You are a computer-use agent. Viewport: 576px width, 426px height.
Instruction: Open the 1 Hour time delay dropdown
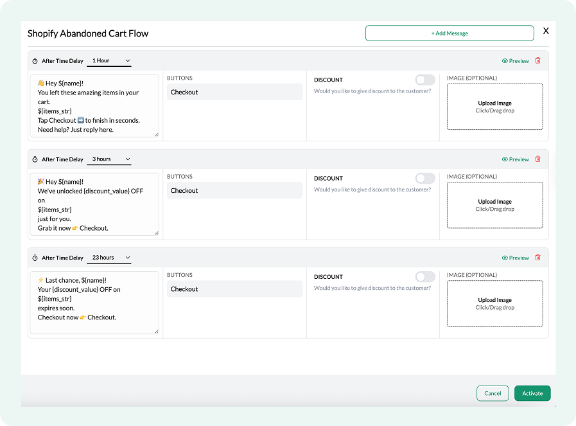[x=109, y=61]
